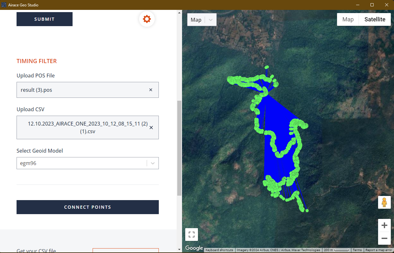Click the Google logo on the map

[x=194, y=248]
